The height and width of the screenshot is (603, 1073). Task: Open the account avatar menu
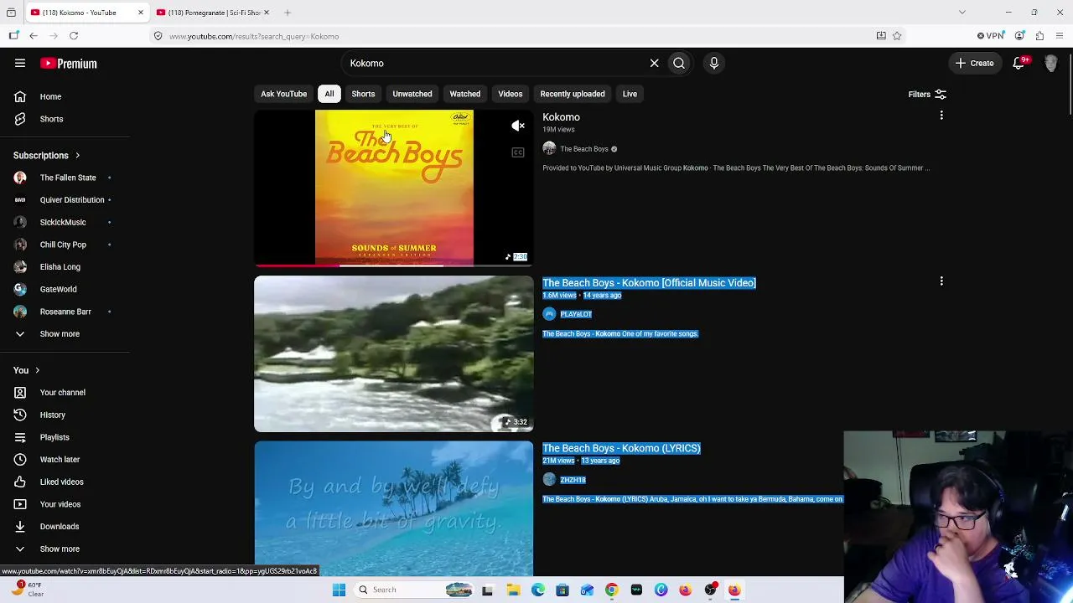coord(1051,63)
